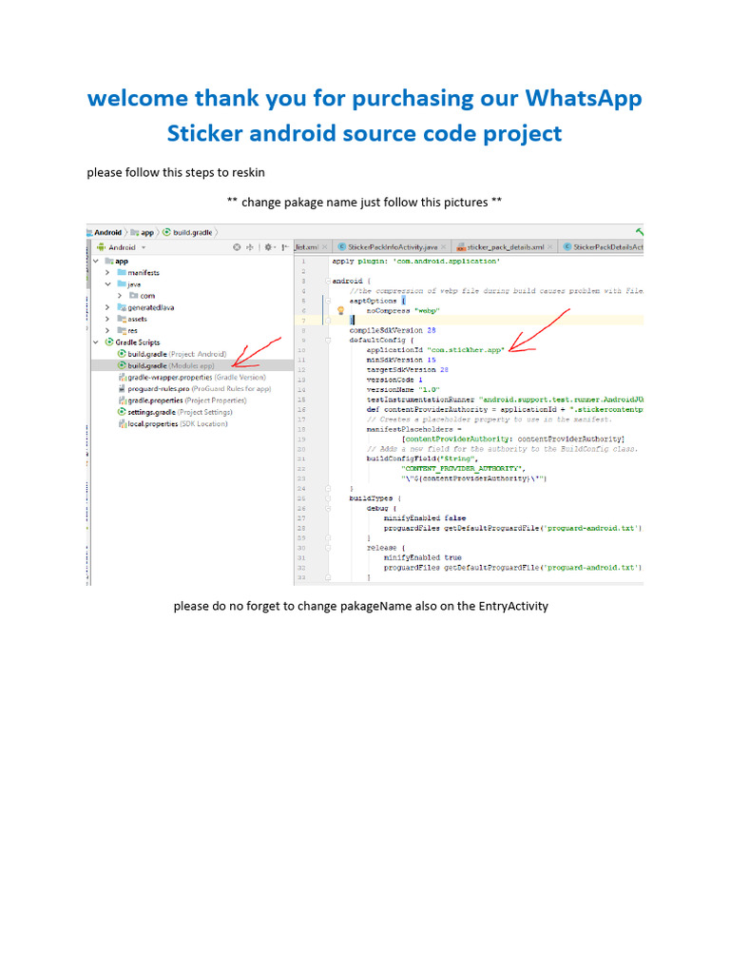Click the gradle icon beside settings.gradle
Image resolution: width=730 pixels, height=974 pixels.
pos(122,413)
